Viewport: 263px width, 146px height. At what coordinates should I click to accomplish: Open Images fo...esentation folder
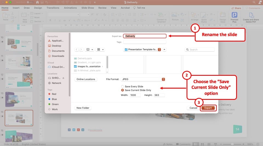pos(87,66)
